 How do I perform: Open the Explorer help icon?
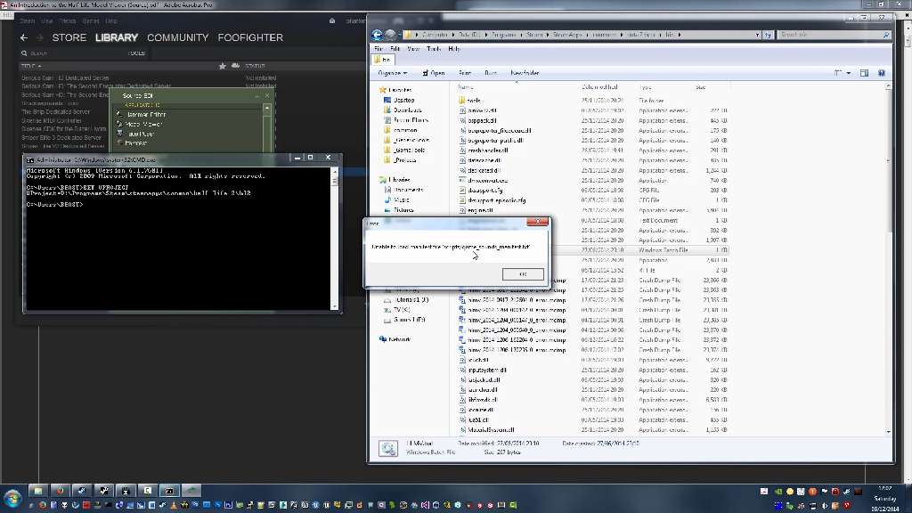click(882, 73)
